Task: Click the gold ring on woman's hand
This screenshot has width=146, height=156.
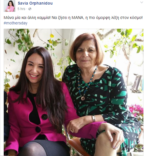Action: 73,131
